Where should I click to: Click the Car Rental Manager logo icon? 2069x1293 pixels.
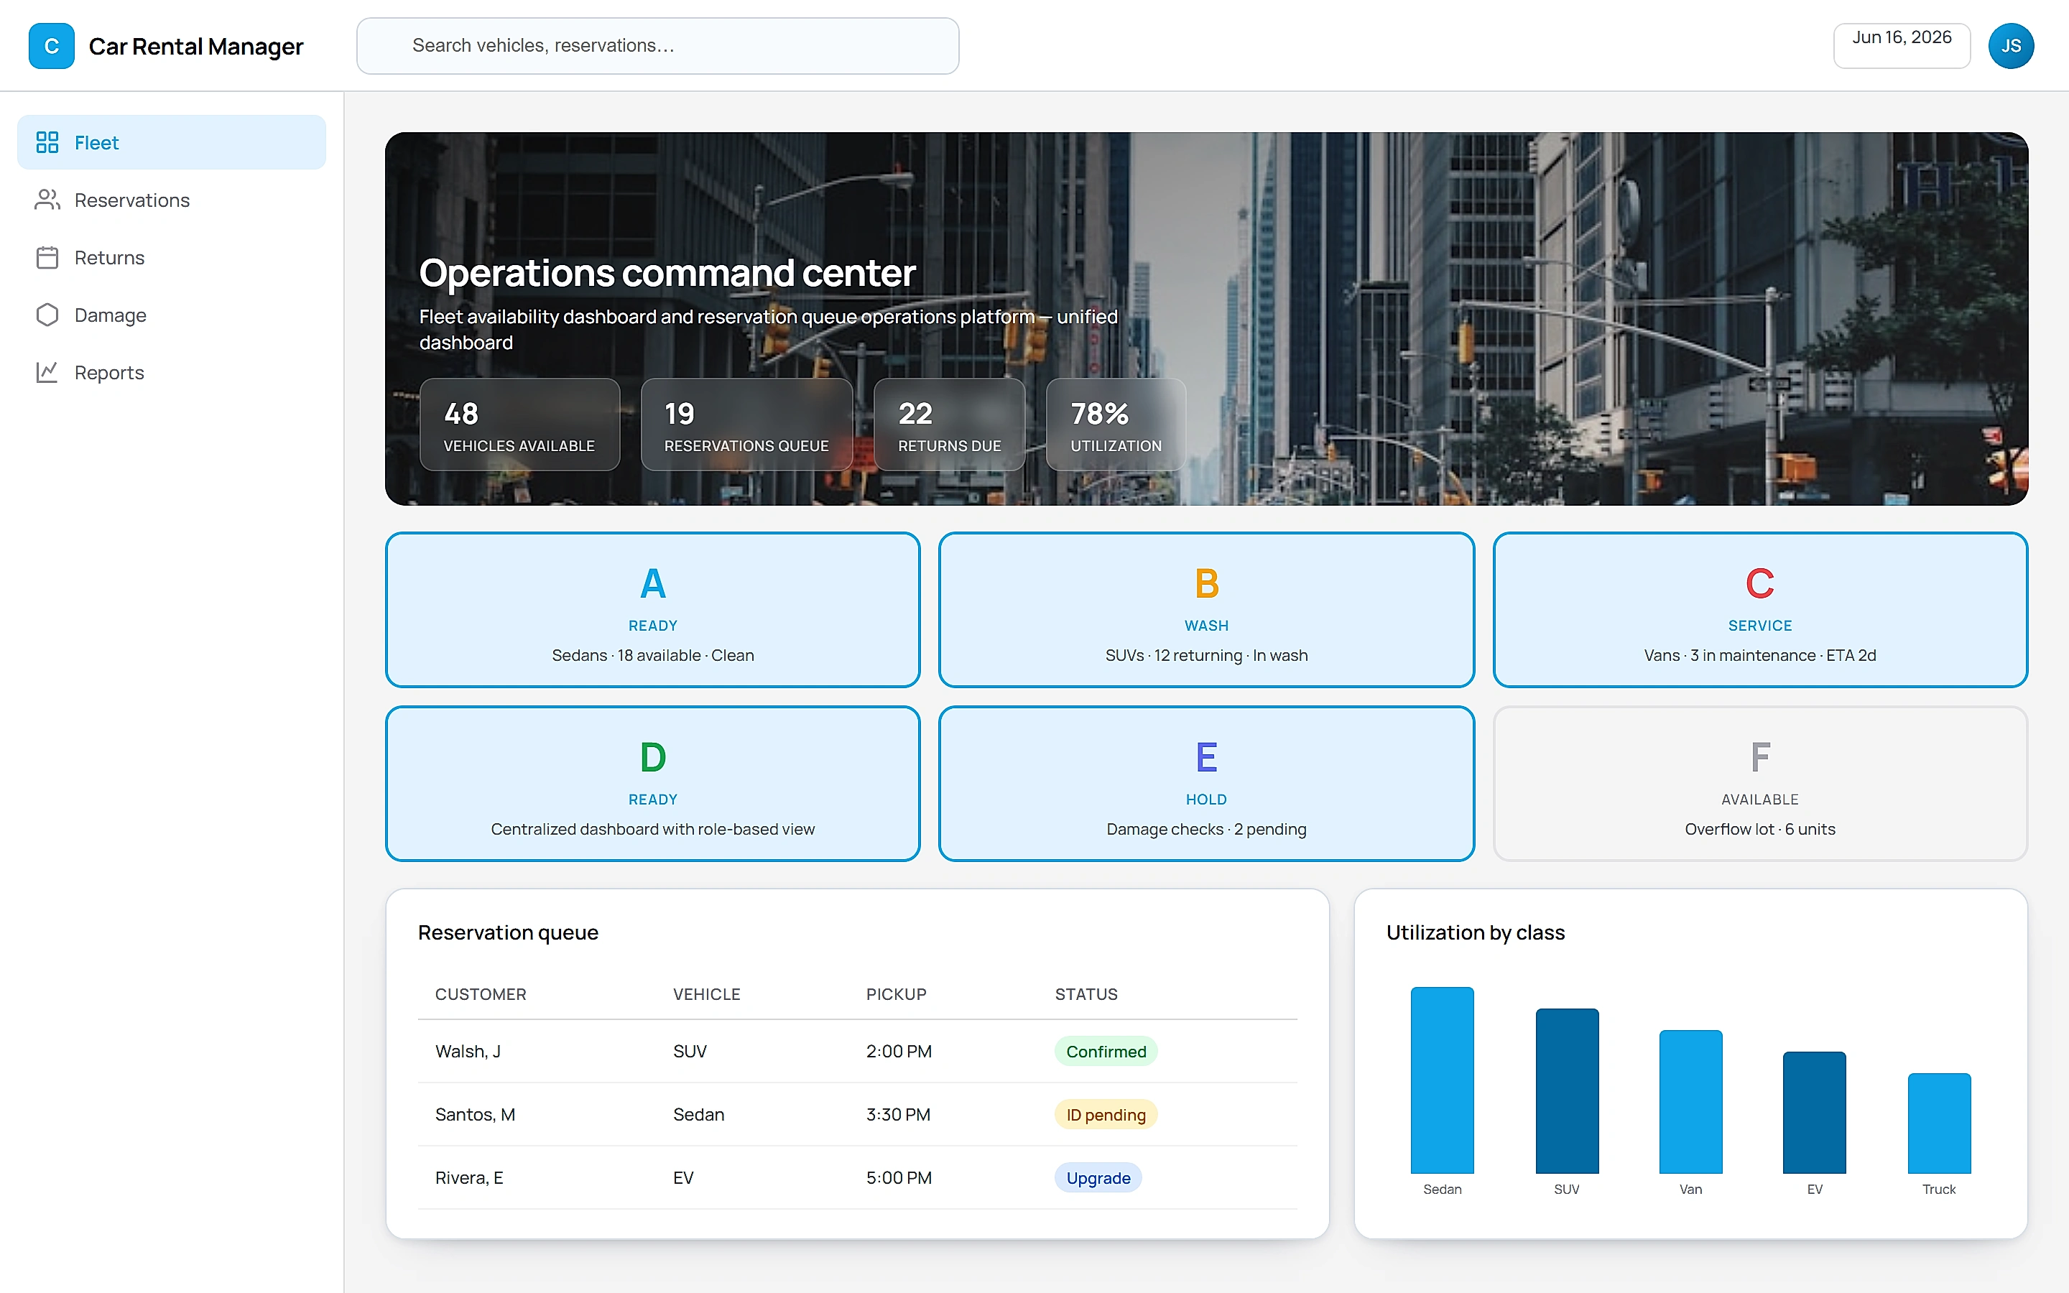51,46
